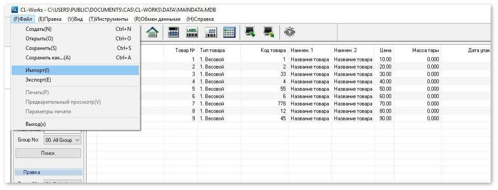
Task: Choose Выход(x) to exit
Action: click(x=75, y=124)
